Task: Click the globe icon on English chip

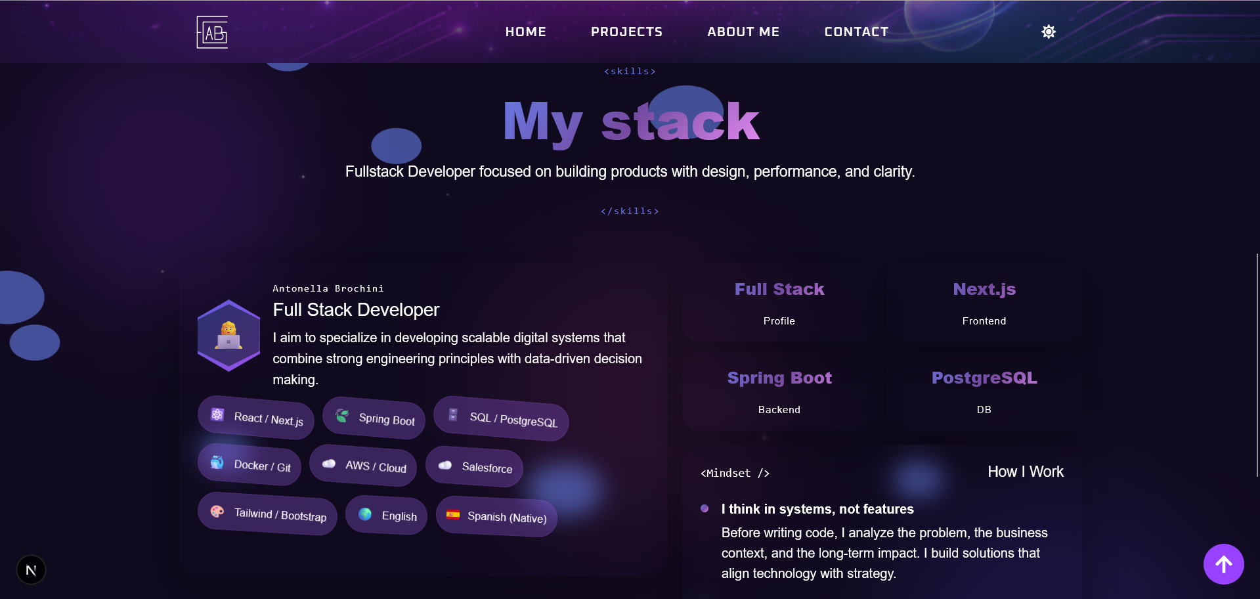Action: click(x=365, y=514)
